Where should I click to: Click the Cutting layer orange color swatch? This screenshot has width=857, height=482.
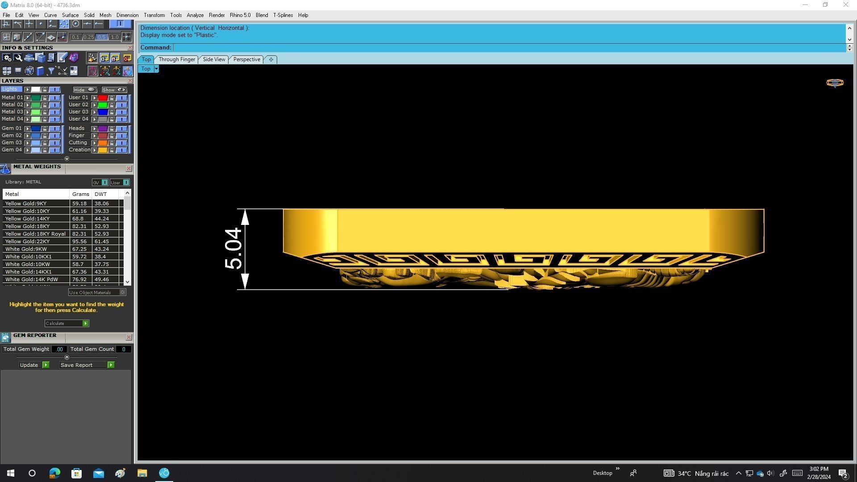coord(103,143)
